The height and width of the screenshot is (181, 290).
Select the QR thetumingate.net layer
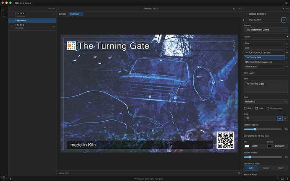coord(264,62)
